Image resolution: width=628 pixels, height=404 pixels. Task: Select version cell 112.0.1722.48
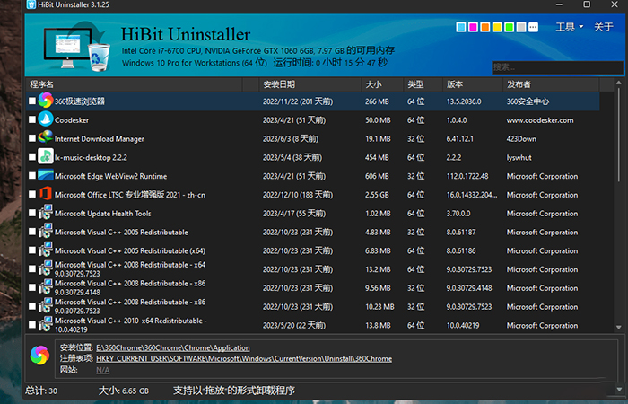click(x=467, y=176)
